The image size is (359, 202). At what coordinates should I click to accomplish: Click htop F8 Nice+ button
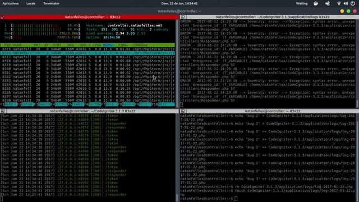pos(127,104)
